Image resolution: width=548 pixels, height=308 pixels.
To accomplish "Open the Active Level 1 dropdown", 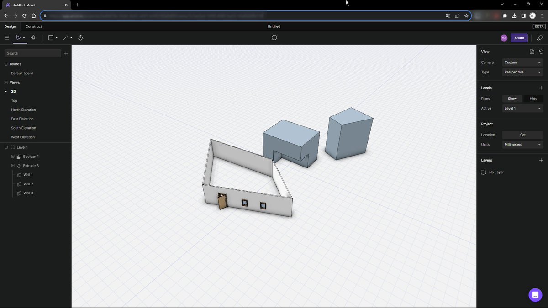I will click(522, 109).
